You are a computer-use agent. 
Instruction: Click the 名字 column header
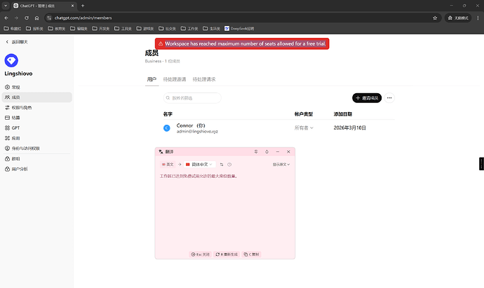[168, 114]
